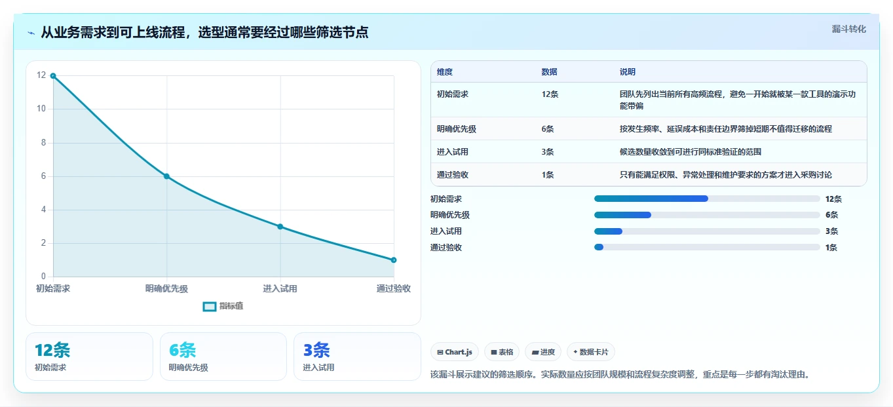Click the chart point at 初始需求
This screenshot has width=893, height=407.
coord(53,76)
